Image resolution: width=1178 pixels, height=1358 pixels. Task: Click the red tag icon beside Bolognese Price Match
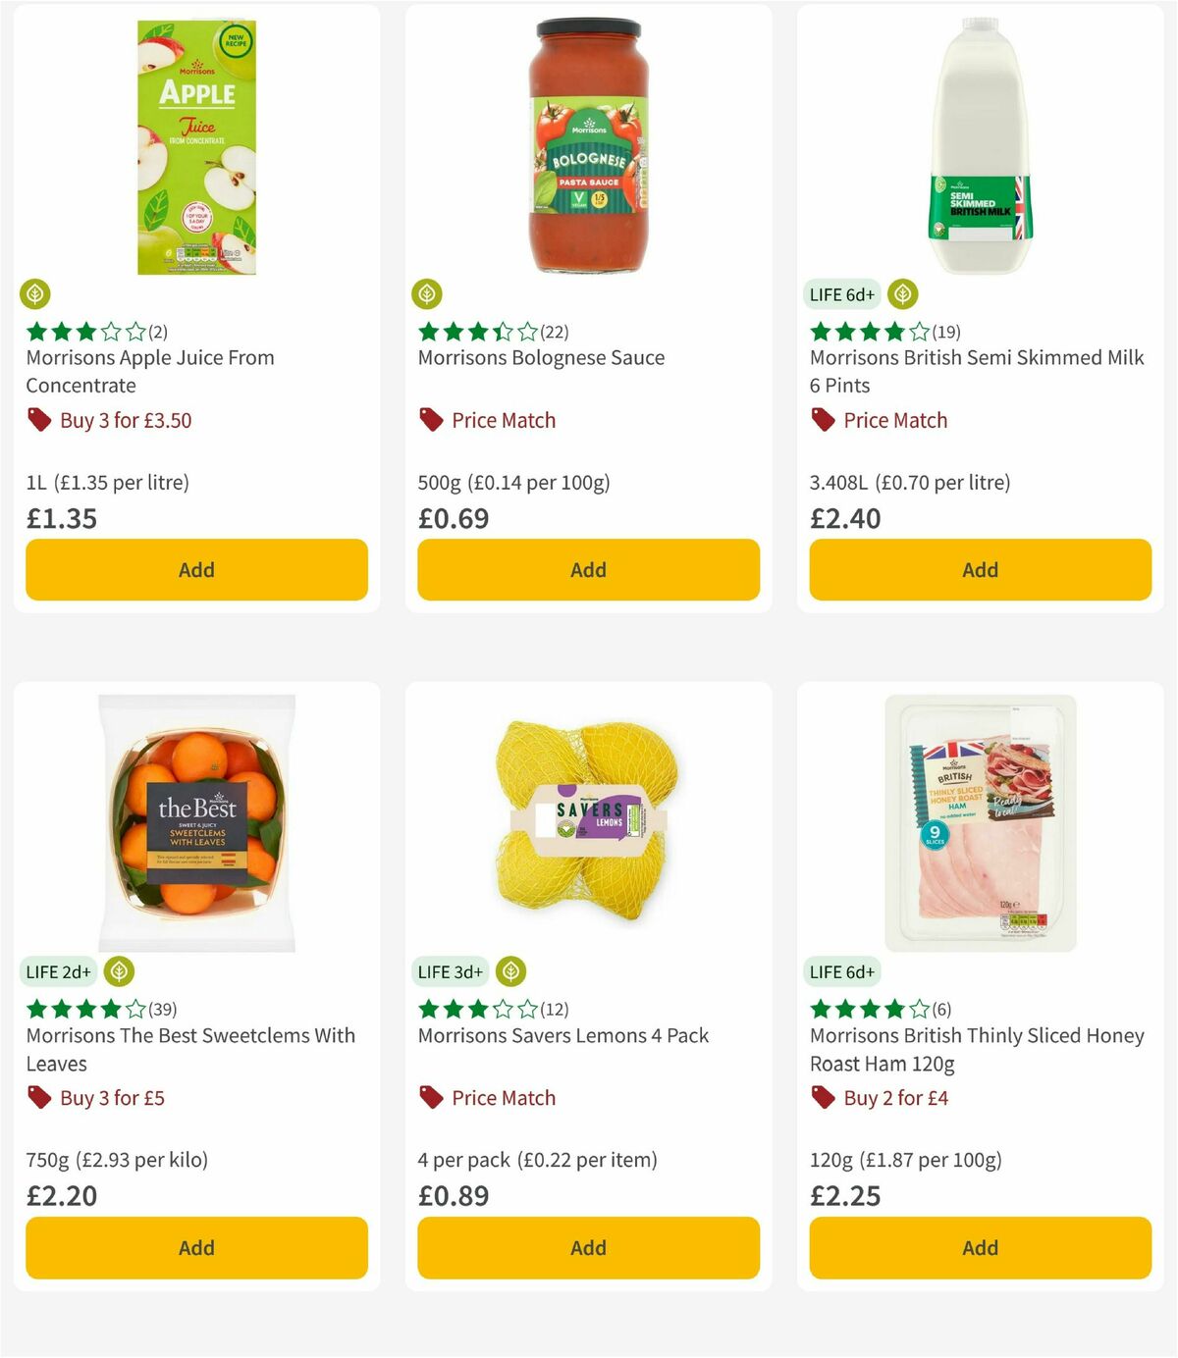[x=430, y=419]
